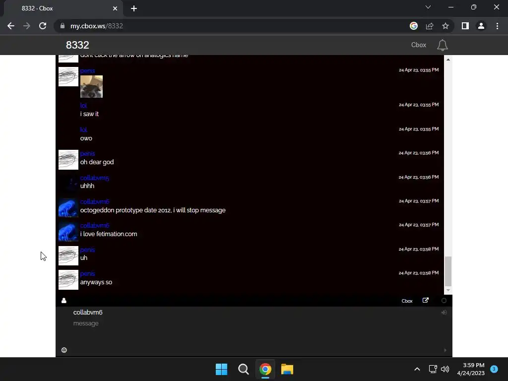Click collabvm6 name on fetimation message

[x=95, y=226]
